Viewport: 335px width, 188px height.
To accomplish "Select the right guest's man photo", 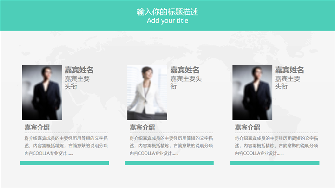I will (x=252, y=93).
